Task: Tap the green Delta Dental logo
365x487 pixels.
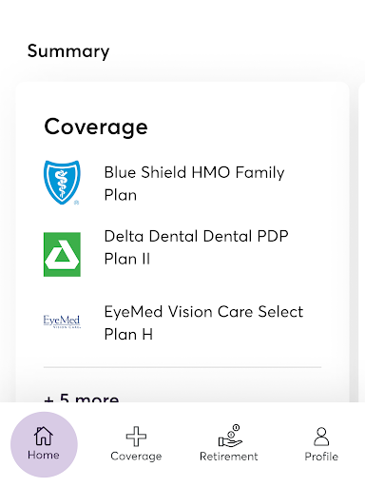Action: [62, 254]
